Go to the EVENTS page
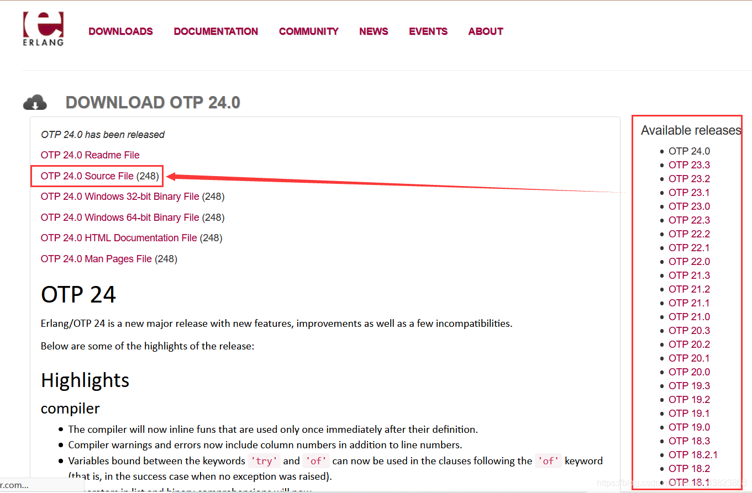 tap(428, 31)
